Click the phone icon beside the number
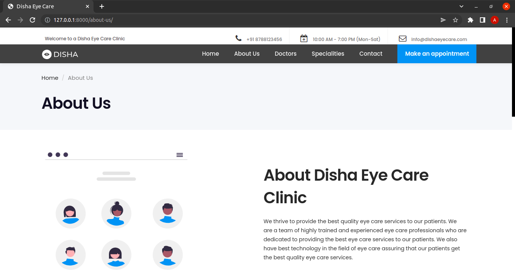 238,38
